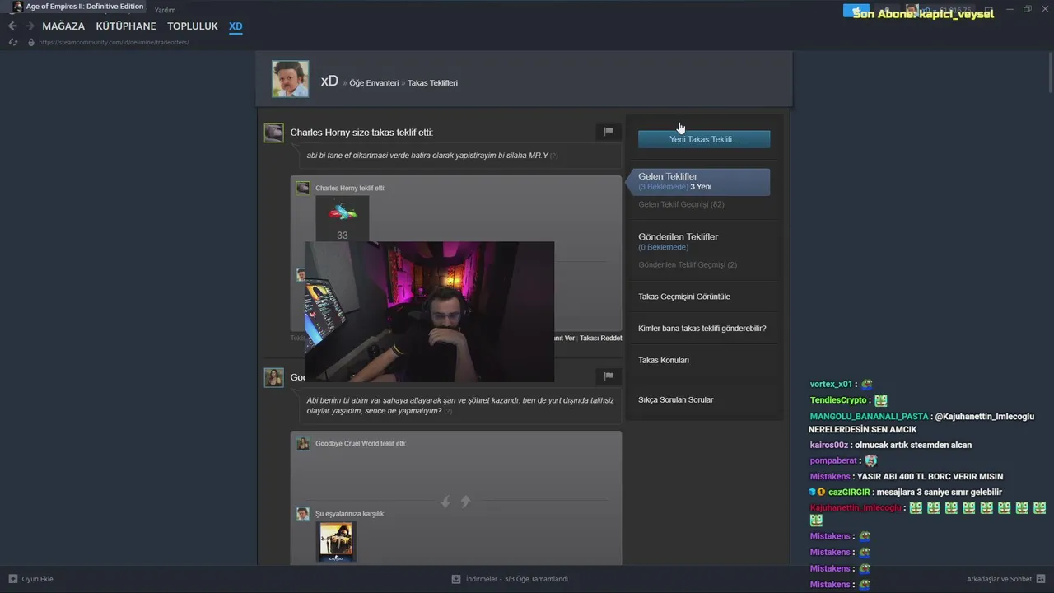Viewport: 1054px width, 593px height.
Task: Click the avatar beside Şu eşyalarınıza karşılık
Action: [303, 514]
